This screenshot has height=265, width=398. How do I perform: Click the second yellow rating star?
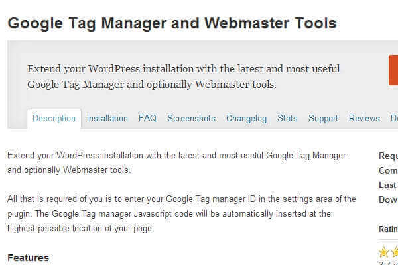tap(394, 252)
